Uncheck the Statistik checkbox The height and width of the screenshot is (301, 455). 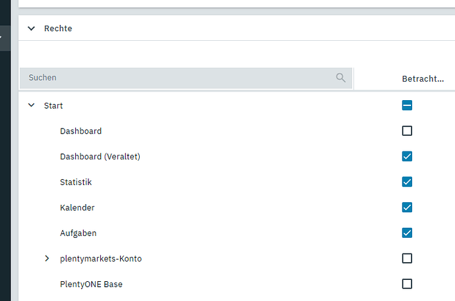pos(407,182)
